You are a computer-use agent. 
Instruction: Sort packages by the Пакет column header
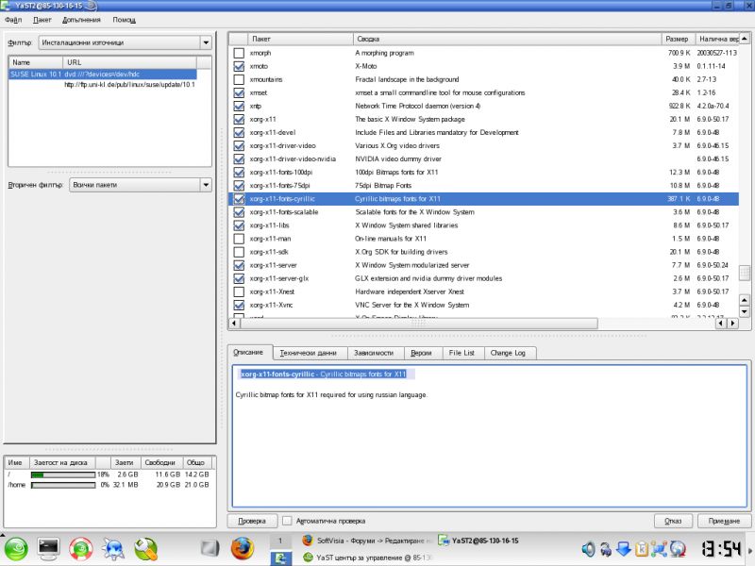[301, 39]
